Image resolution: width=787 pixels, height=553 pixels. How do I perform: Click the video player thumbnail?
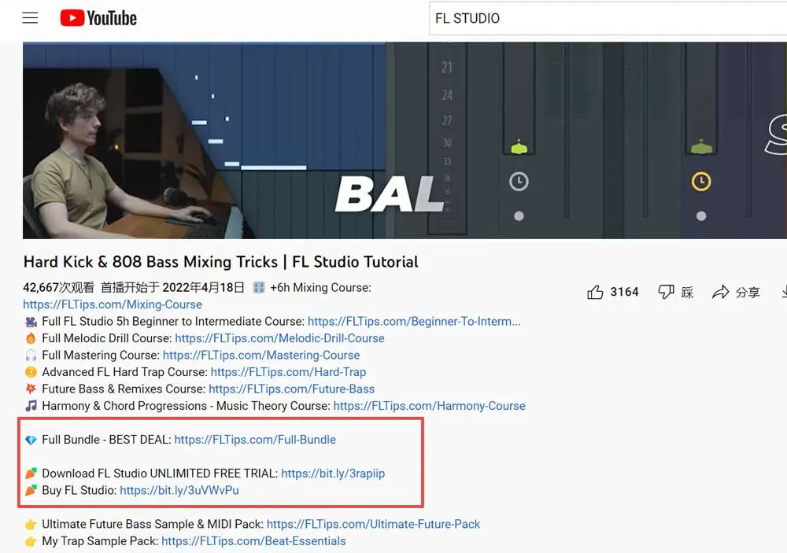coord(405,140)
